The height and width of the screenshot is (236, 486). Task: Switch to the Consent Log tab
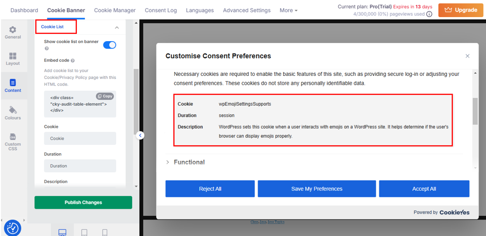[x=161, y=10]
